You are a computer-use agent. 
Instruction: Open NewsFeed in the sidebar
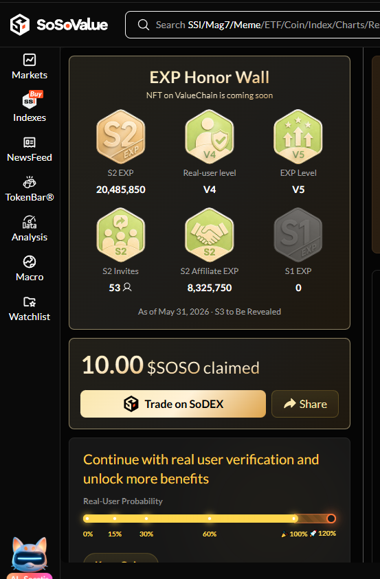[30, 150]
